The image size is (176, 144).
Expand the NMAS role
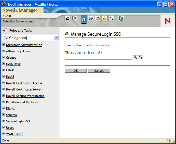(x=4, y=76)
